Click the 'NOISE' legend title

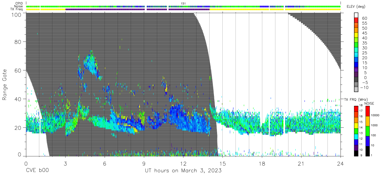coord(369,103)
